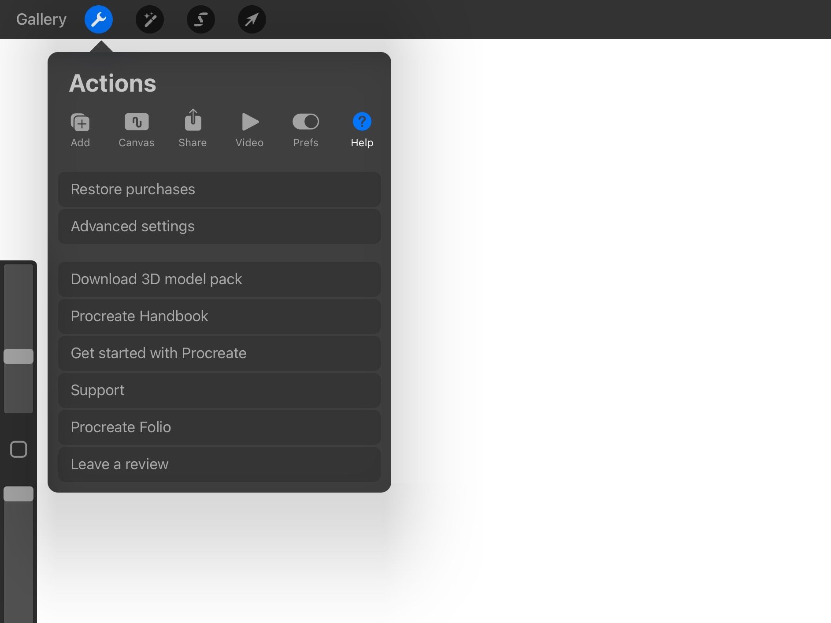This screenshot has height=623, width=831.
Task: Open the Canvas settings icon
Action: click(136, 129)
